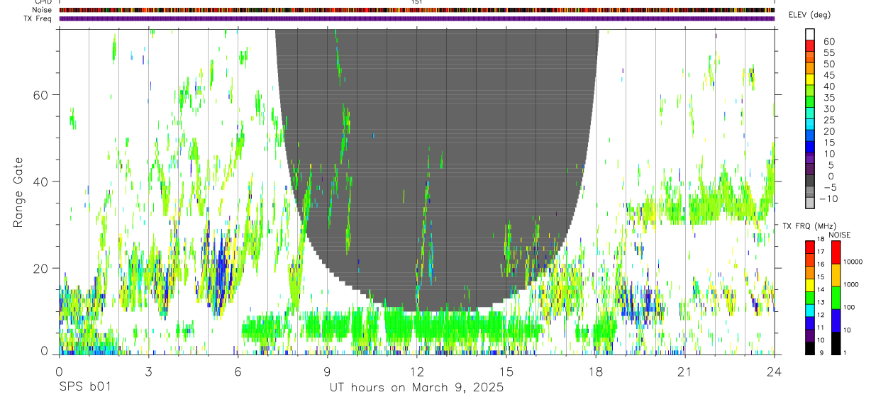Select the green segment of NOISE color bar
The image size is (871, 402).
(x=836, y=297)
